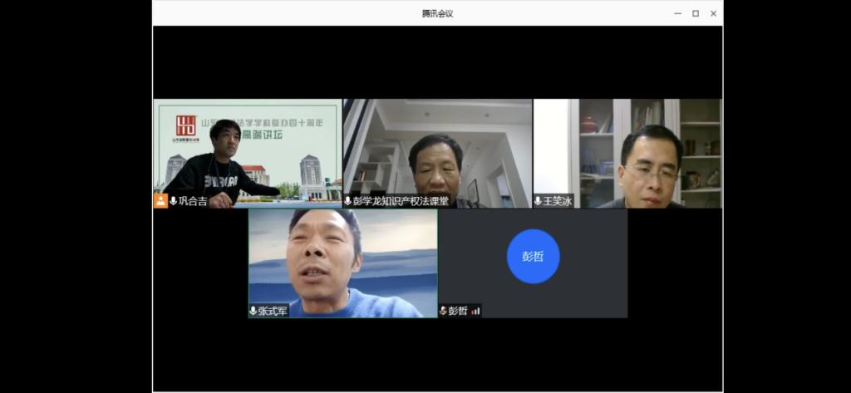Click the microphone icon next to 巩合吉
Viewport: 851px width, 393px height.
pos(173,201)
